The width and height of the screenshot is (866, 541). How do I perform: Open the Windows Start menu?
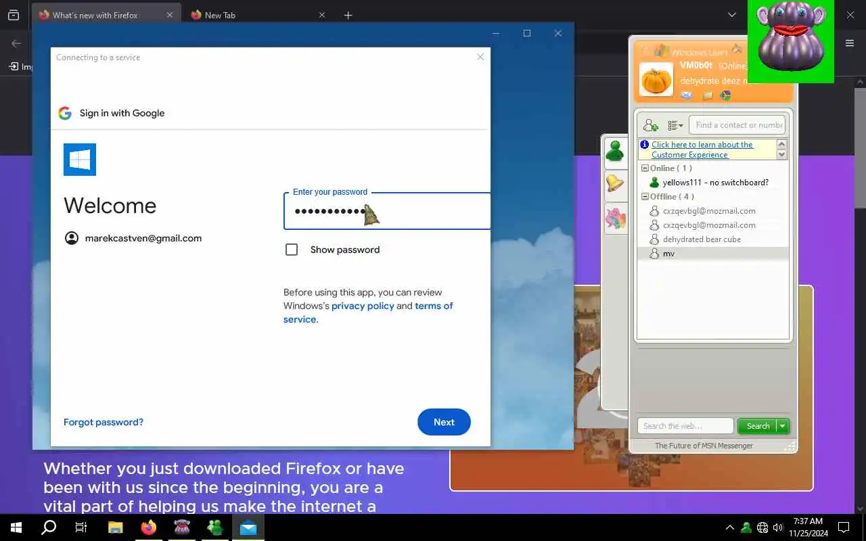coord(16,527)
